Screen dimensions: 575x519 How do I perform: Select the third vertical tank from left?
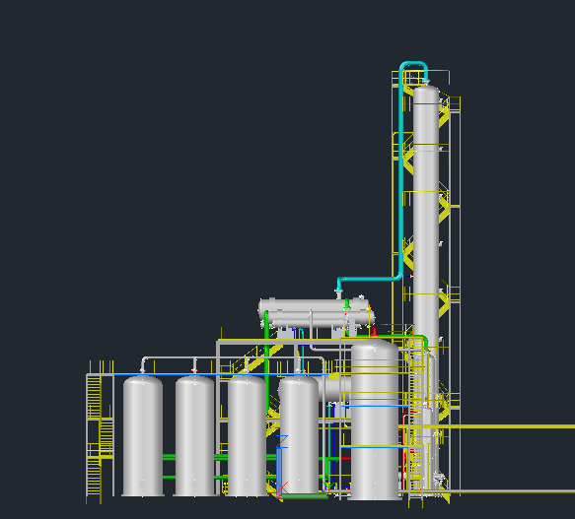[247, 436]
